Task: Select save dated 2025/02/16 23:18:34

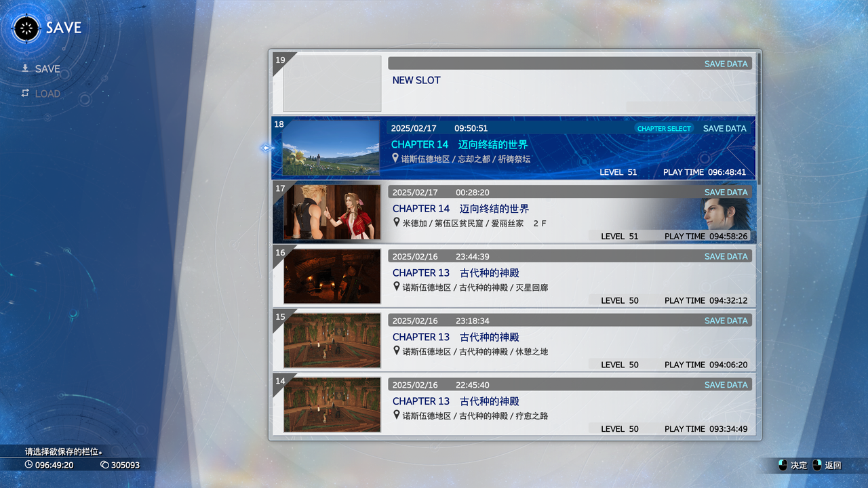Action: 513,340
